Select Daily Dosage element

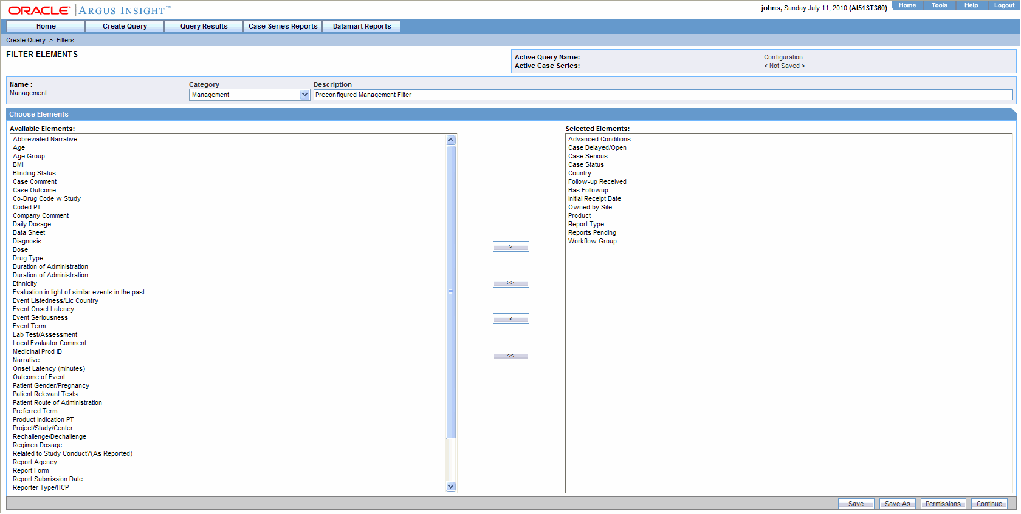(32, 224)
